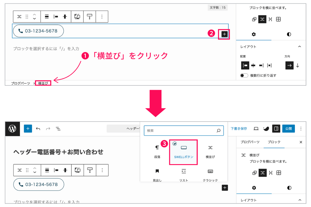Open three-dot options in upper block toolbar
The image size is (311, 207).
[x=102, y=17]
